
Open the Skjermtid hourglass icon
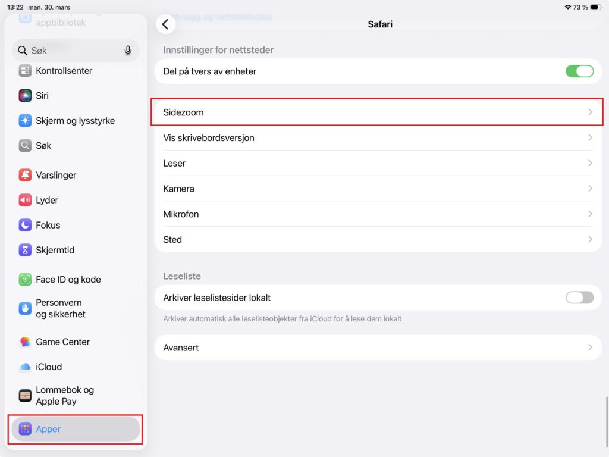(25, 250)
